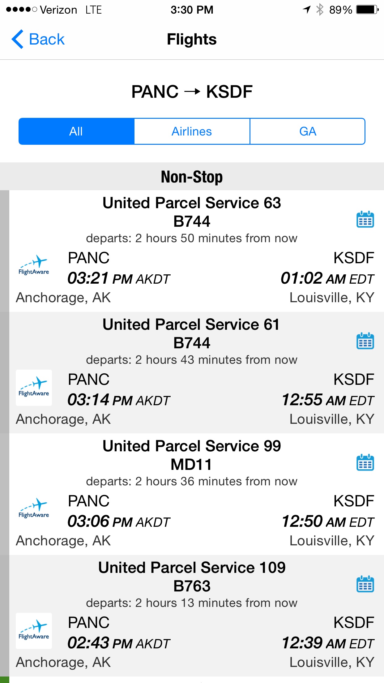
Task: Open United Parcel Service 61 flight details
Action: (192, 373)
